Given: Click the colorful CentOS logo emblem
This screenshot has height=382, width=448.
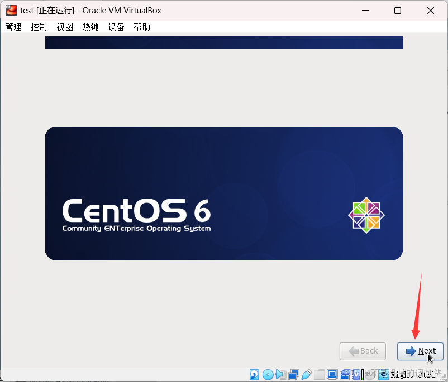Looking at the screenshot, I should click(x=366, y=215).
